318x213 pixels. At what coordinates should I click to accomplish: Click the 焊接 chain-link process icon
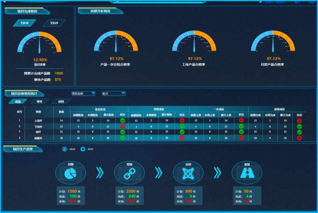pos(129,173)
